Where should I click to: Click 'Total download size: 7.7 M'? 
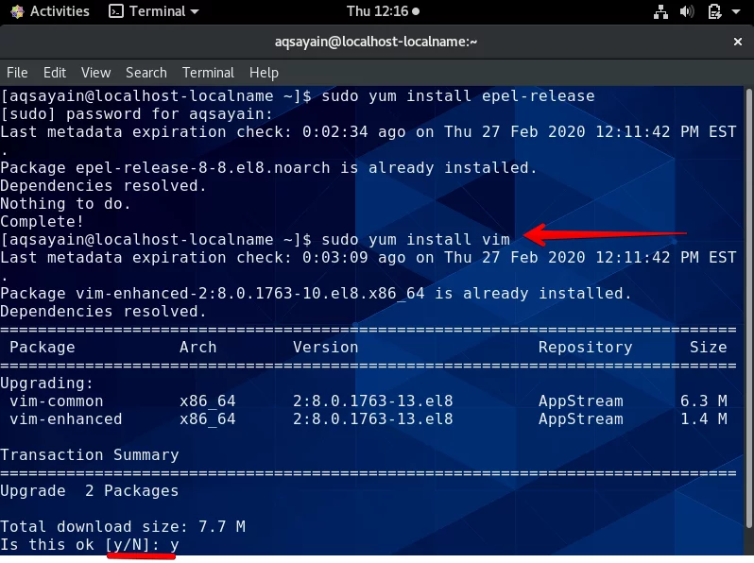click(123, 527)
